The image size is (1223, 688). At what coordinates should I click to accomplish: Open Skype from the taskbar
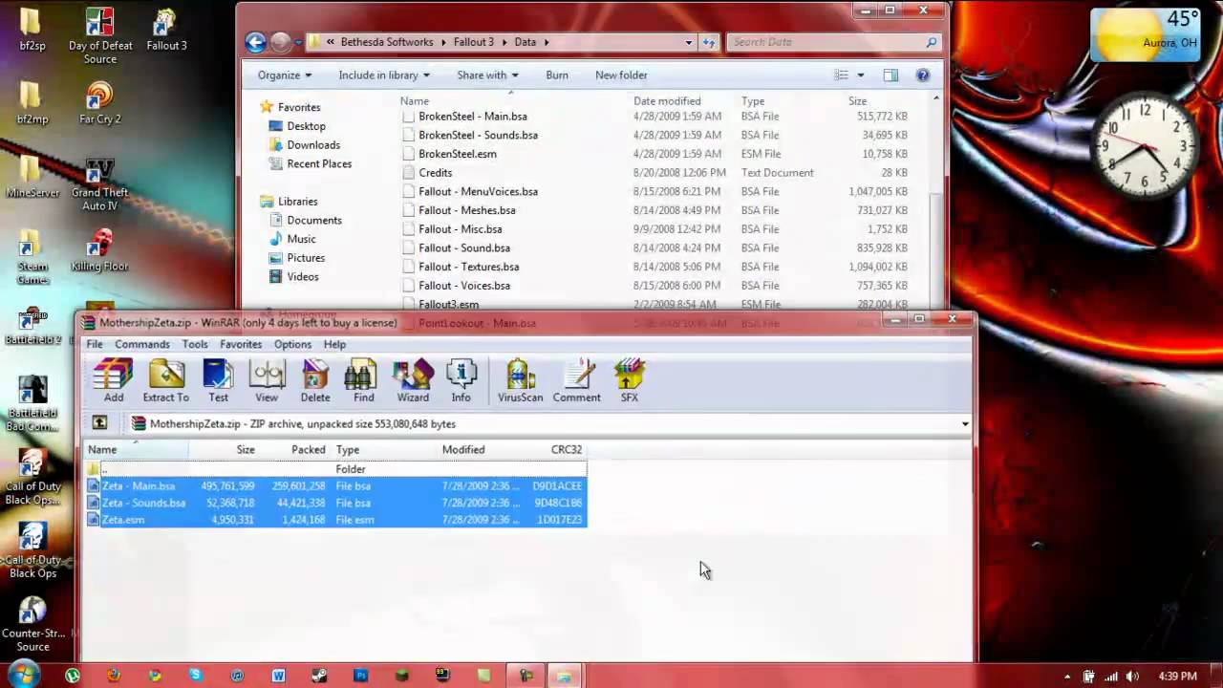pyautogui.click(x=196, y=676)
